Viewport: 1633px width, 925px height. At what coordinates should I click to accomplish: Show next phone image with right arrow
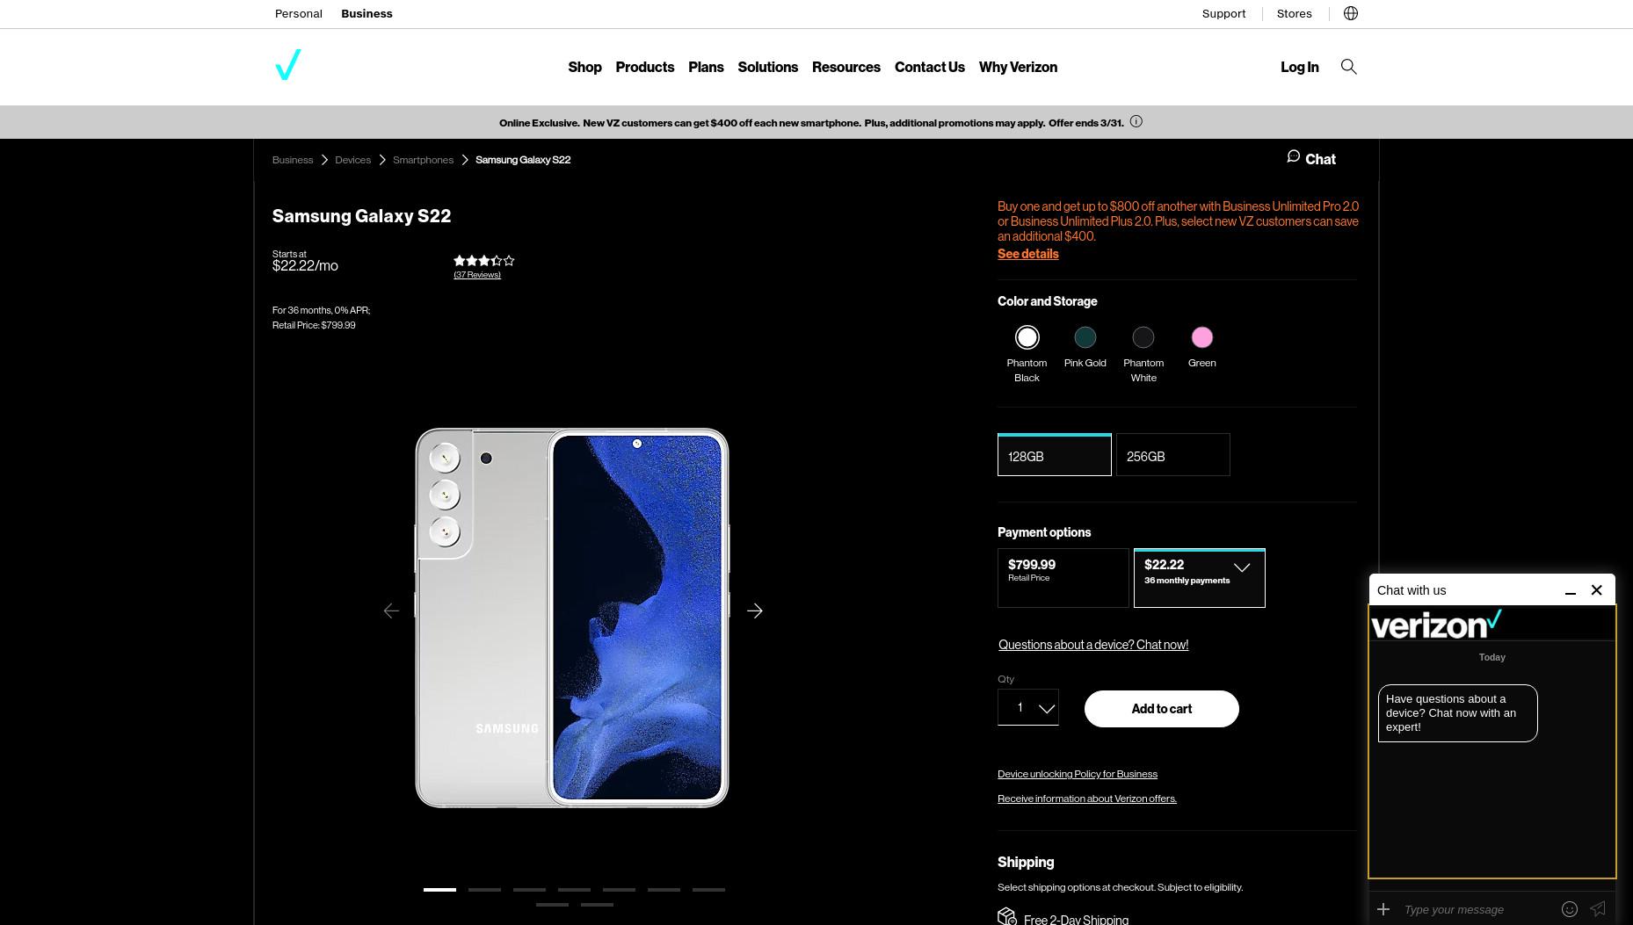tap(755, 611)
